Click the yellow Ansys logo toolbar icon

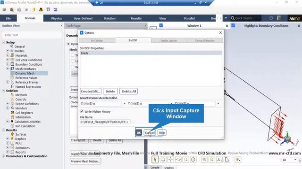41,9
